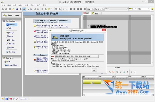The width and height of the screenshot is (155, 102).
Task: Select Create in Navigation panel
Action: point(11,25)
